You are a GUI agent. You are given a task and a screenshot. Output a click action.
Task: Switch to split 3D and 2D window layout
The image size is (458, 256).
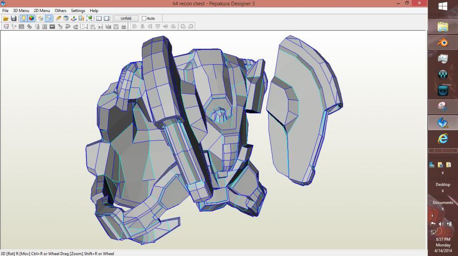tap(99, 18)
